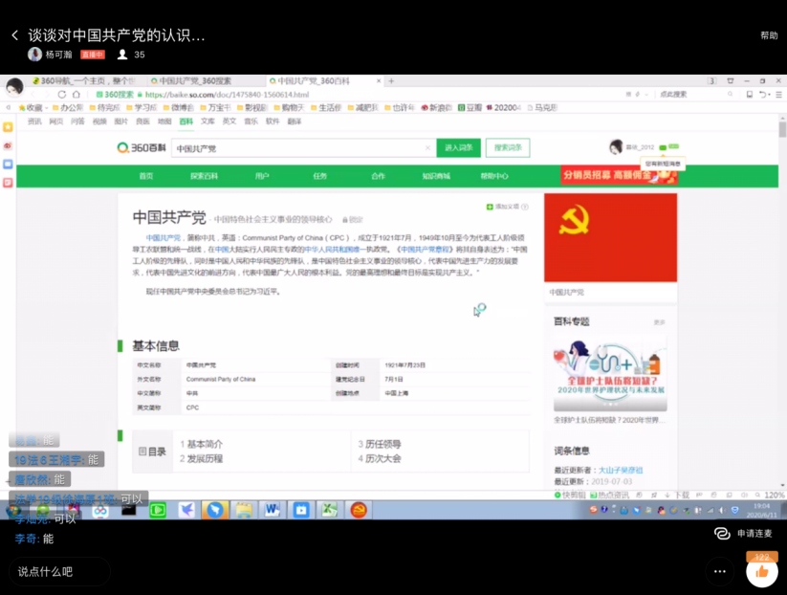Tap the 说点什么吧 comment input field
This screenshot has height=595, width=787.
coord(57,571)
